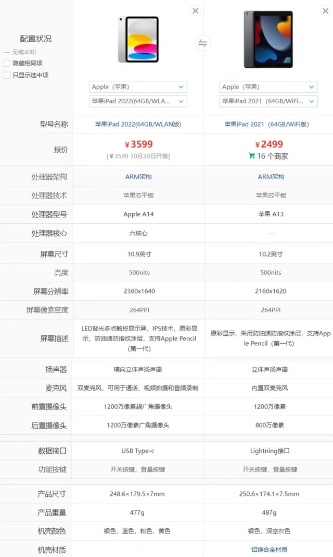Click the 机壳材质 row label
The width and height of the screenshot is (333, 557).
(52, 550)
